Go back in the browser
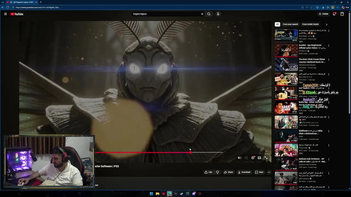 tap(3, 7)
